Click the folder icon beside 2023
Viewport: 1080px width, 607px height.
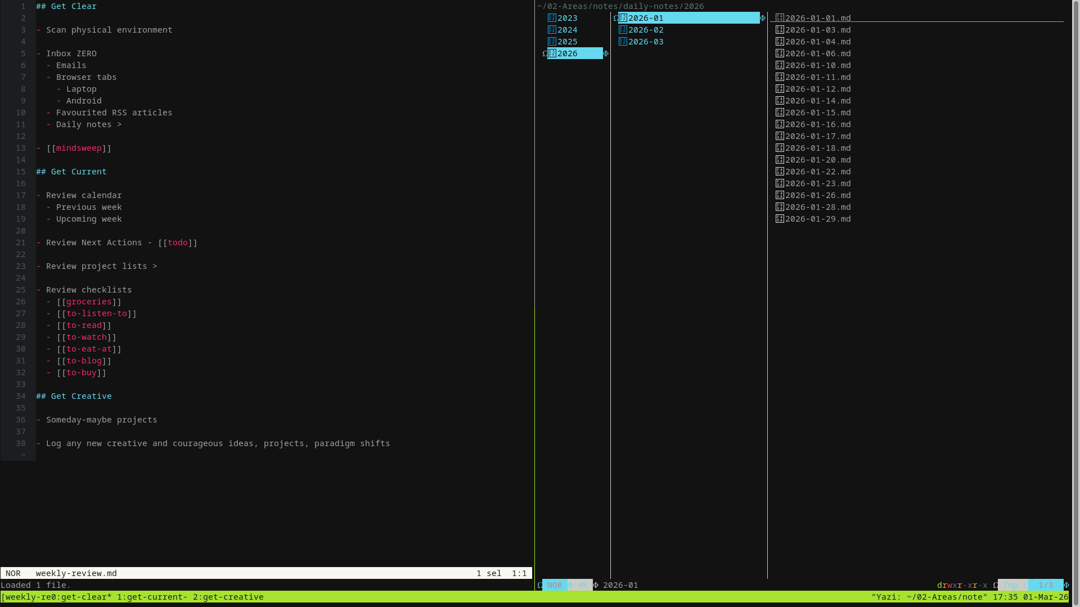[552, 18]
